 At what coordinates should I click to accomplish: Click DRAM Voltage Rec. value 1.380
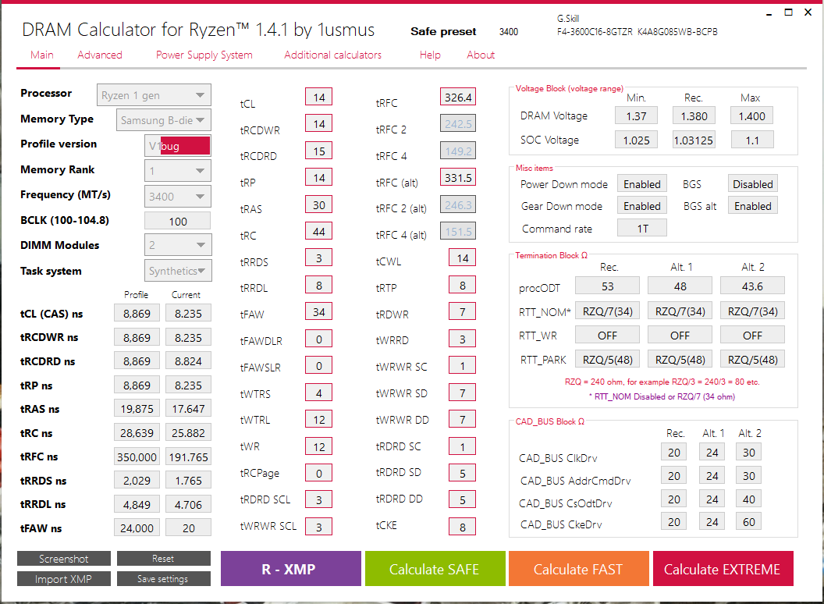(x=694, y=115)
